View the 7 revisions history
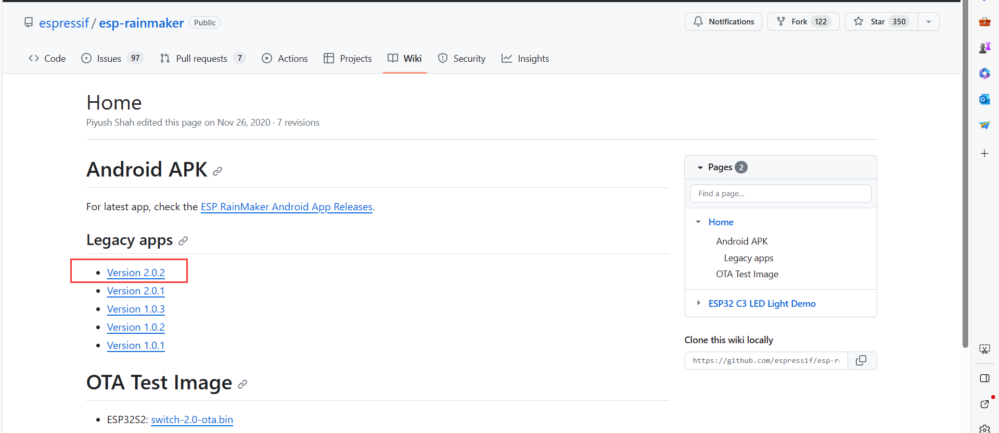 coord(298,123)
